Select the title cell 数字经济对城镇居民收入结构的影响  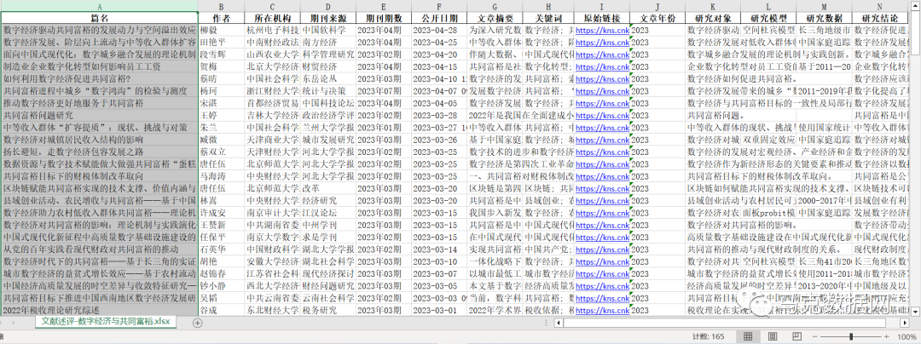pos(99,140)
